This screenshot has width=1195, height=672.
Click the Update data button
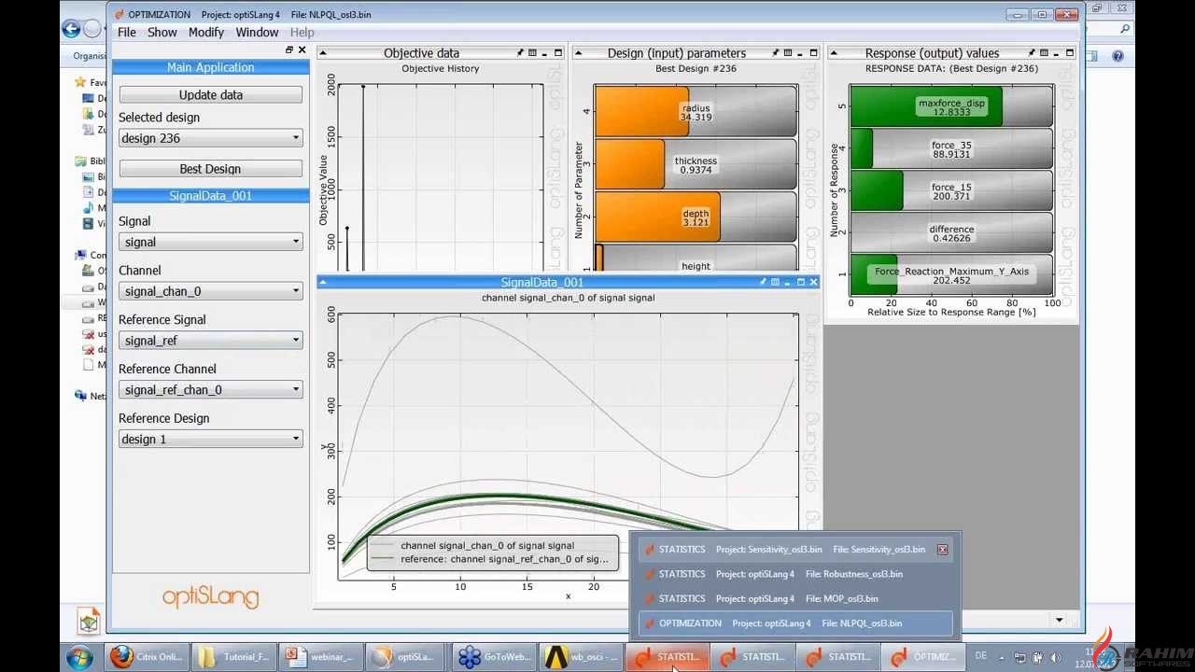pos(210,95)
